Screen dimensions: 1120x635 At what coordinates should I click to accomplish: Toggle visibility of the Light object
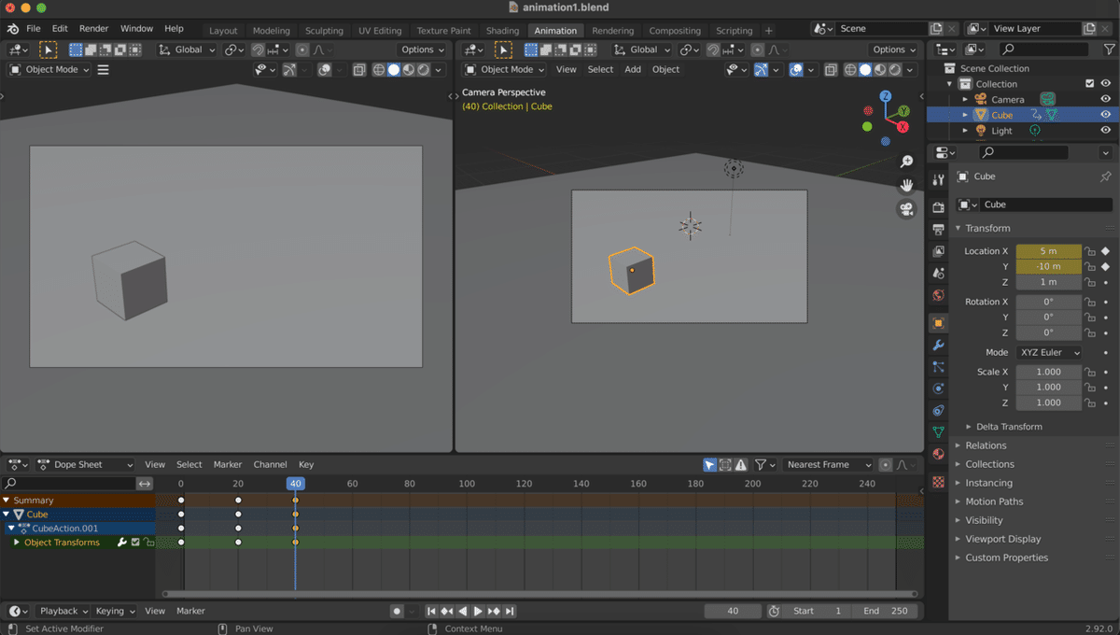(1106, 131)
